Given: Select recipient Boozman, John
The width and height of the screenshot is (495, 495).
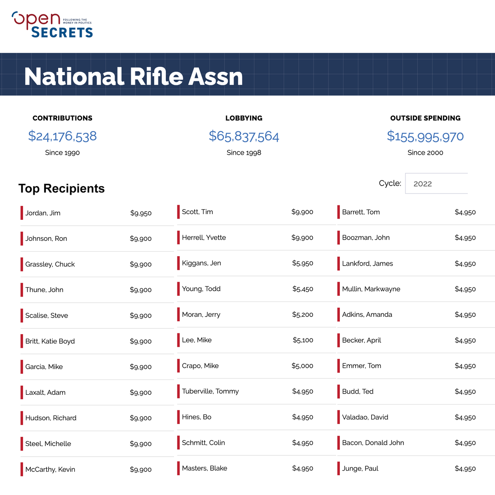Looking at the screenshot, I should (366, 238).
